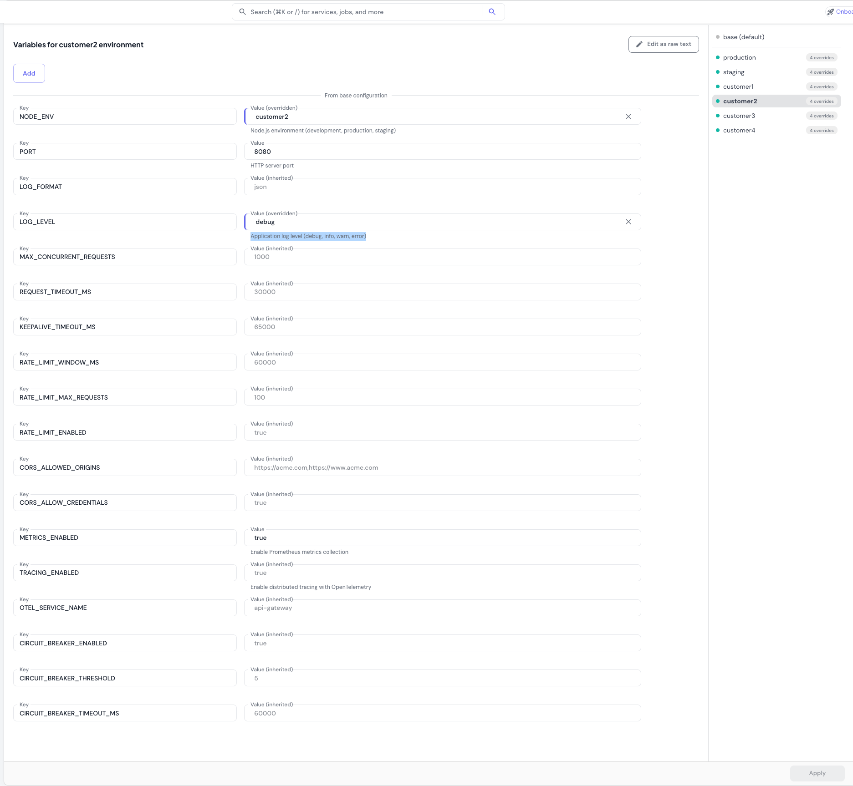Viewport: 853px width, 786px height.
Task: Select the customer3 environment
Action: [x=739, y=116]
